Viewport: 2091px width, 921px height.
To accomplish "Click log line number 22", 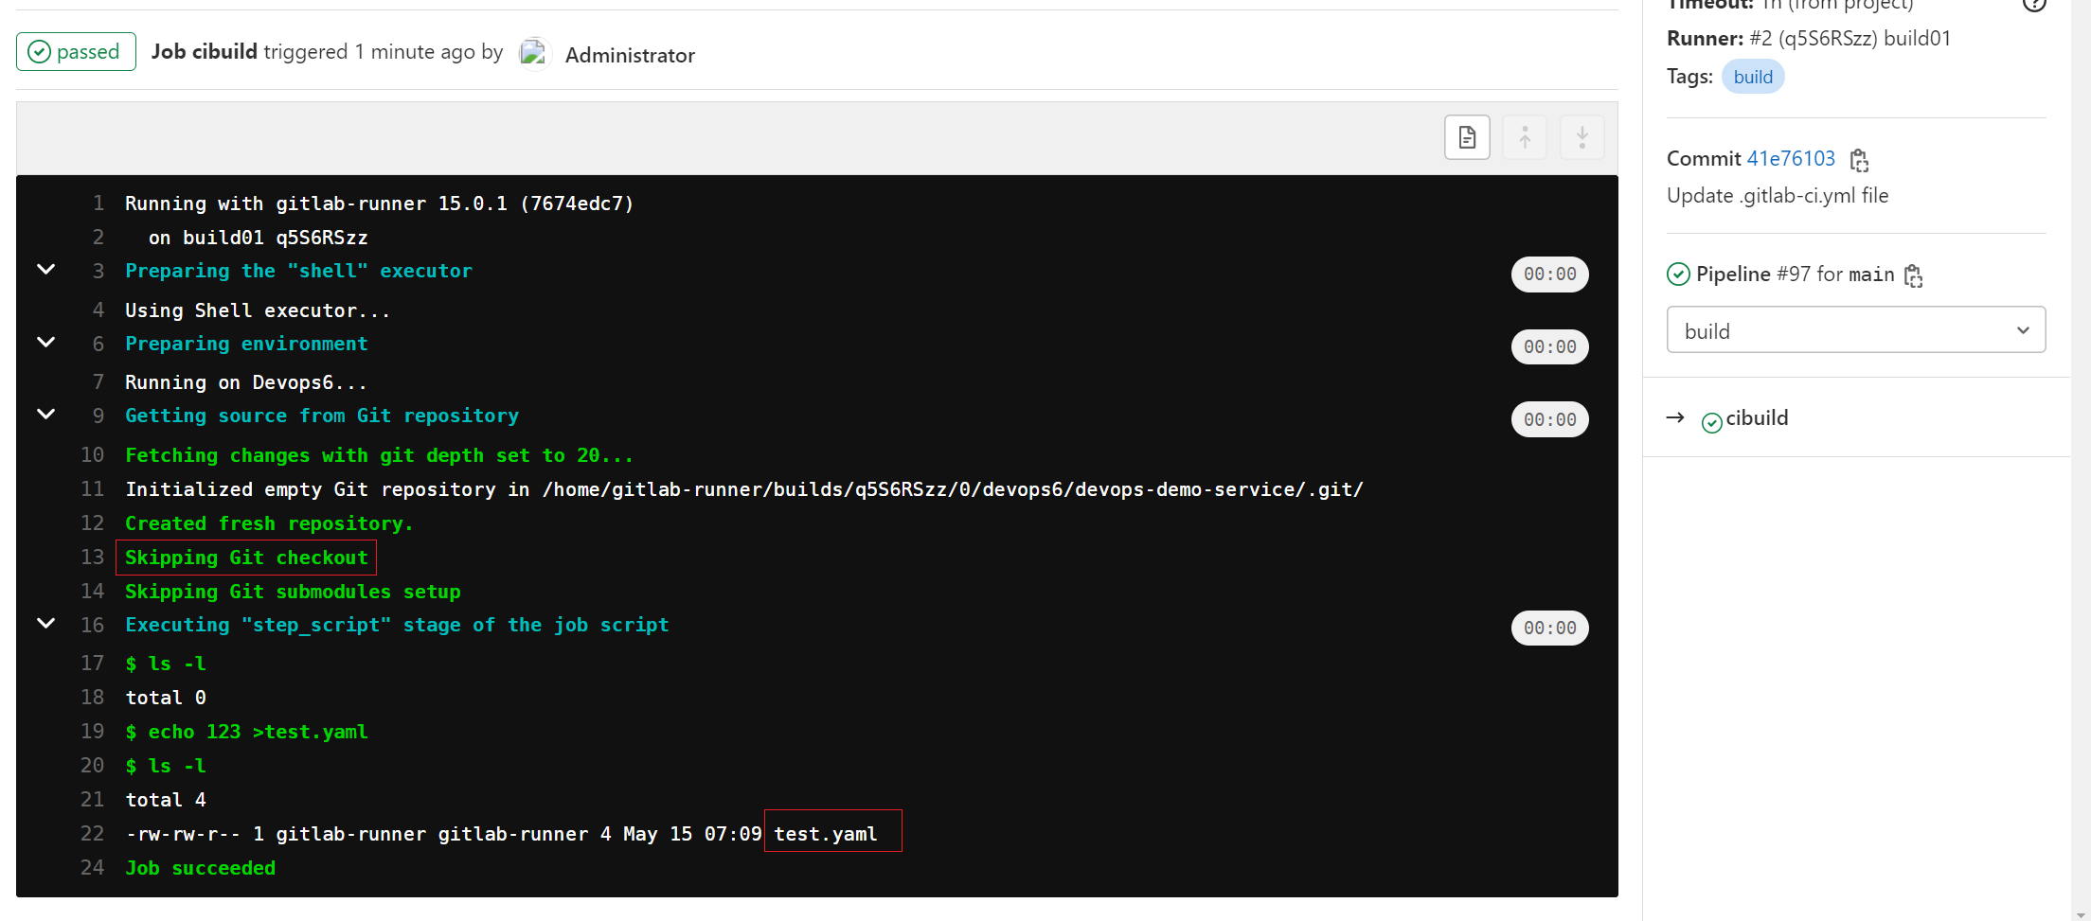I will 92,833.
